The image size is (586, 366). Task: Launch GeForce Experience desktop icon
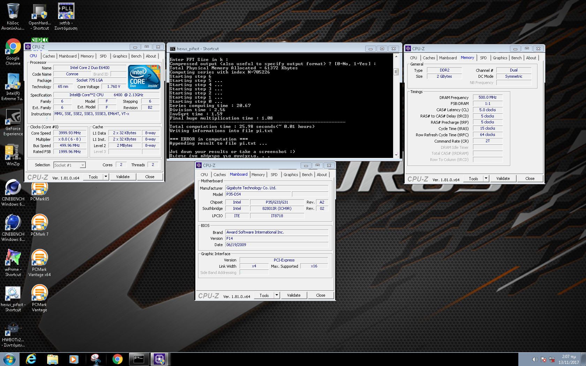(13, 122)
